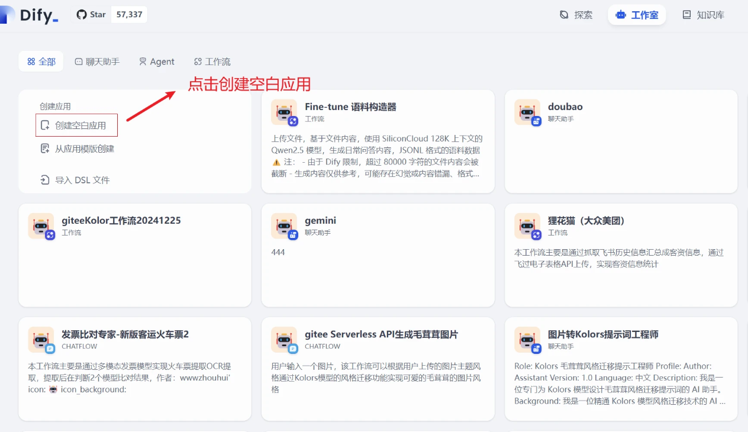Filter apps by Agent
The width and height of the screenshot is (748, 432).
tap(156, 62)
